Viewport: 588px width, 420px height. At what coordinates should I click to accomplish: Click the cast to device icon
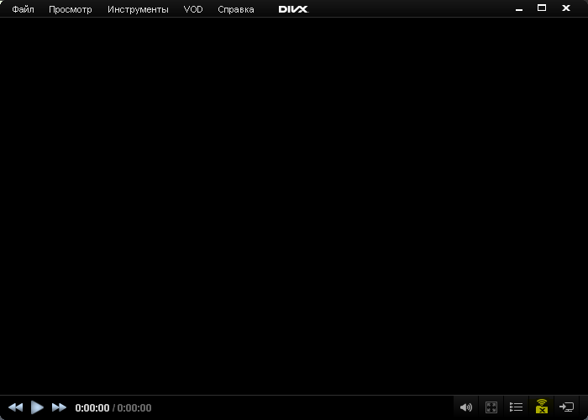pyautogui.click(x=566, y=407)
